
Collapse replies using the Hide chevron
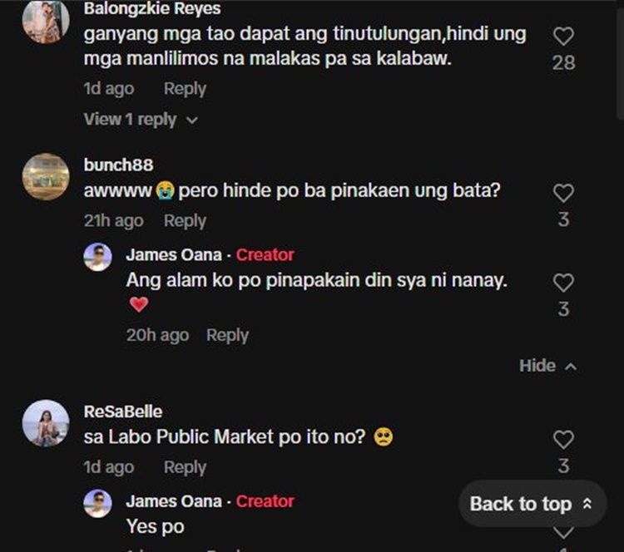pos(547,366)
